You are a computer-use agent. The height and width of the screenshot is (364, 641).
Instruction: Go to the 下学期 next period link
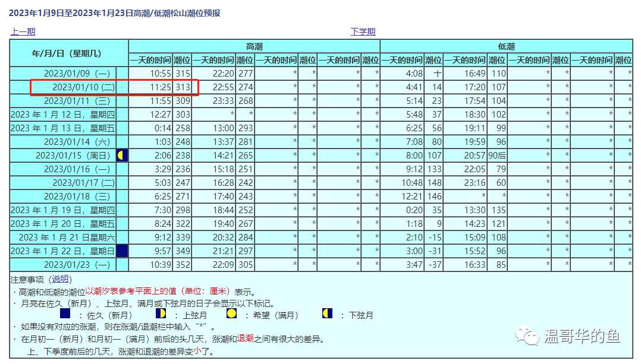click(363, 32)
